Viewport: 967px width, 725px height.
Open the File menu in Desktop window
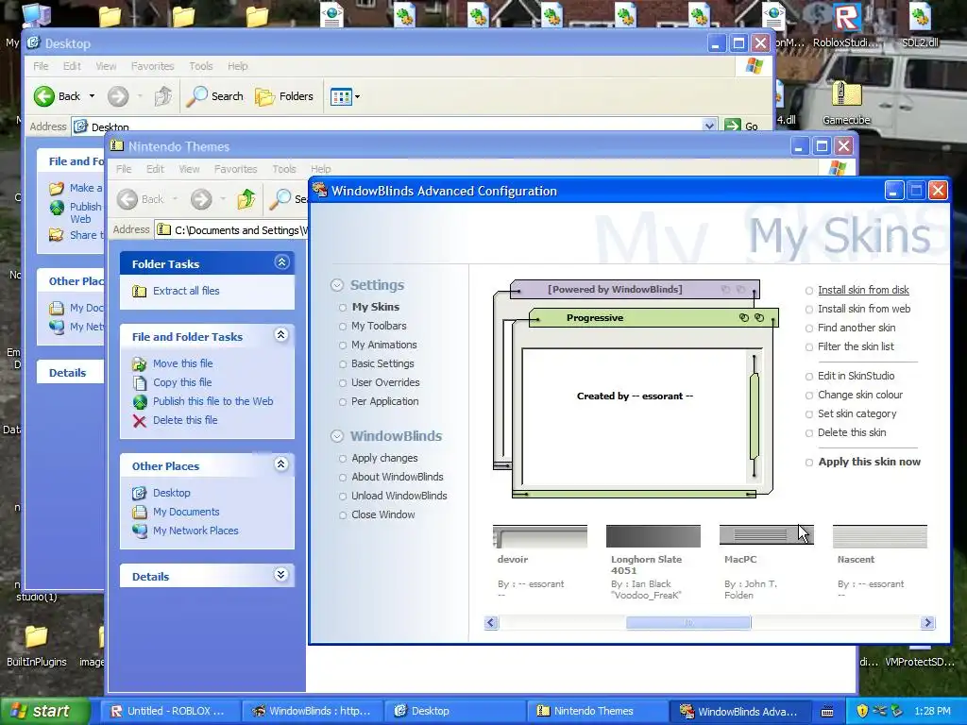[41, 66]
